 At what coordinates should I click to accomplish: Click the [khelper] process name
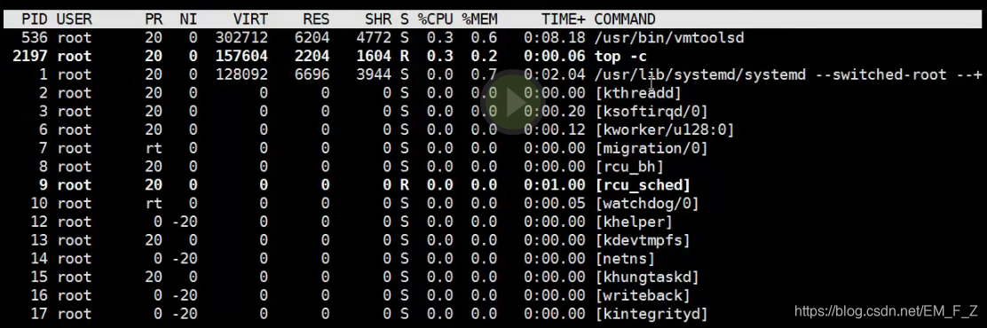point(634,222)
